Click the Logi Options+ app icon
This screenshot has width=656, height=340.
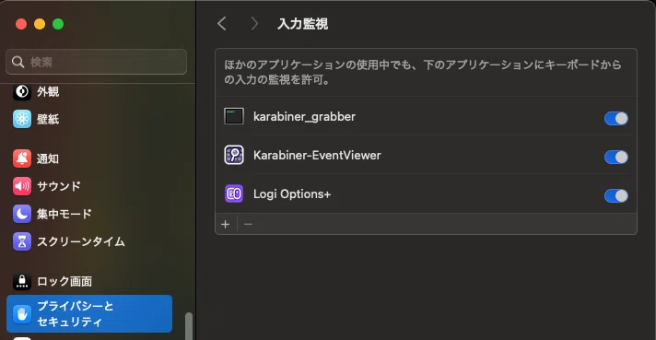tap(234, 193)
